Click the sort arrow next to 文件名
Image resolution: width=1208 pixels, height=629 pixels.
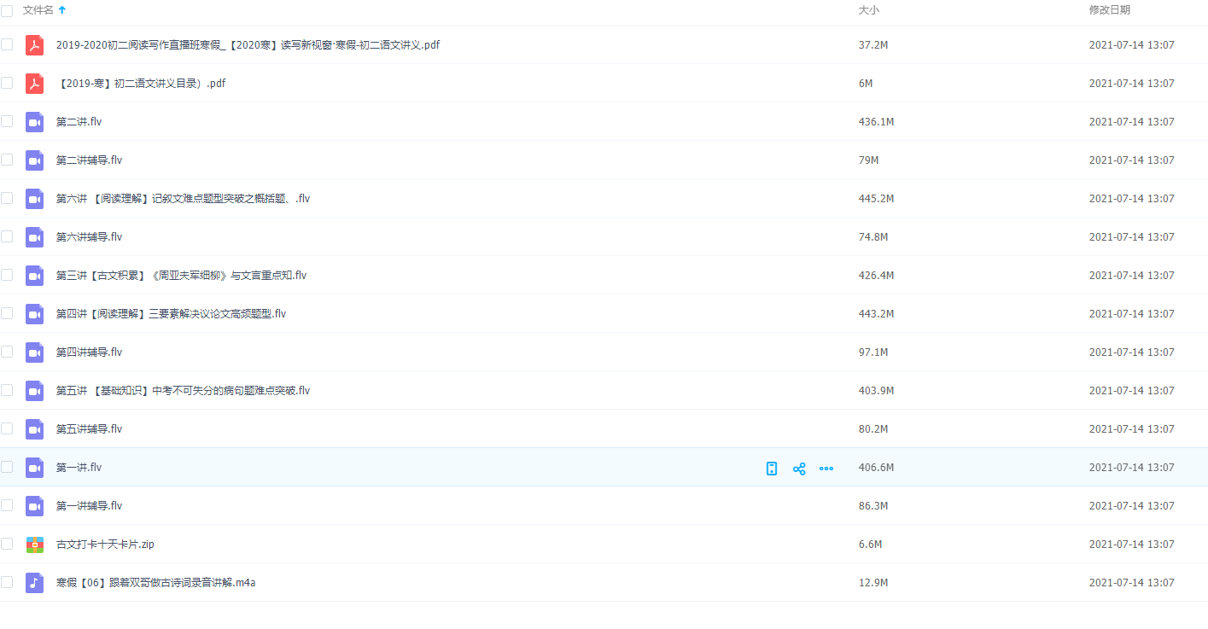point(61,10)
